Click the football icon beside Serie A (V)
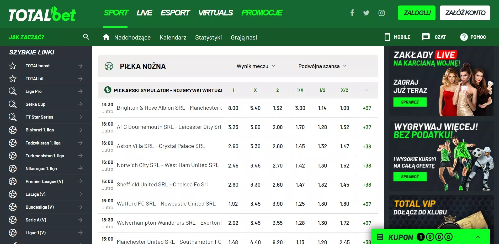Image resolution: width=499 pixels, height=244 pixels. tap(13, 220)
